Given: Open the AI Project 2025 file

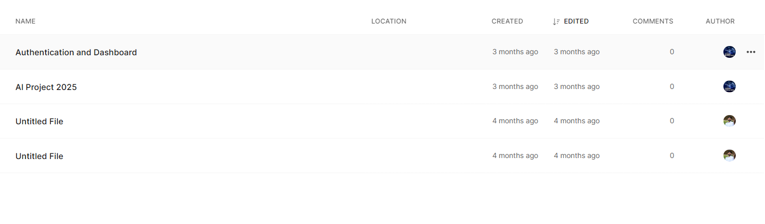Looking at the screenshot, I should pyautogui.click(x=46, y=87).
